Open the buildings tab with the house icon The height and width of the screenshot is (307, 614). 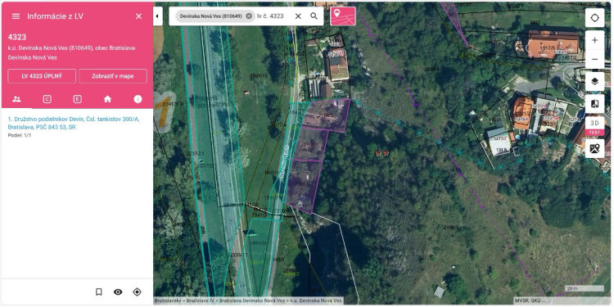click(108, 99)
